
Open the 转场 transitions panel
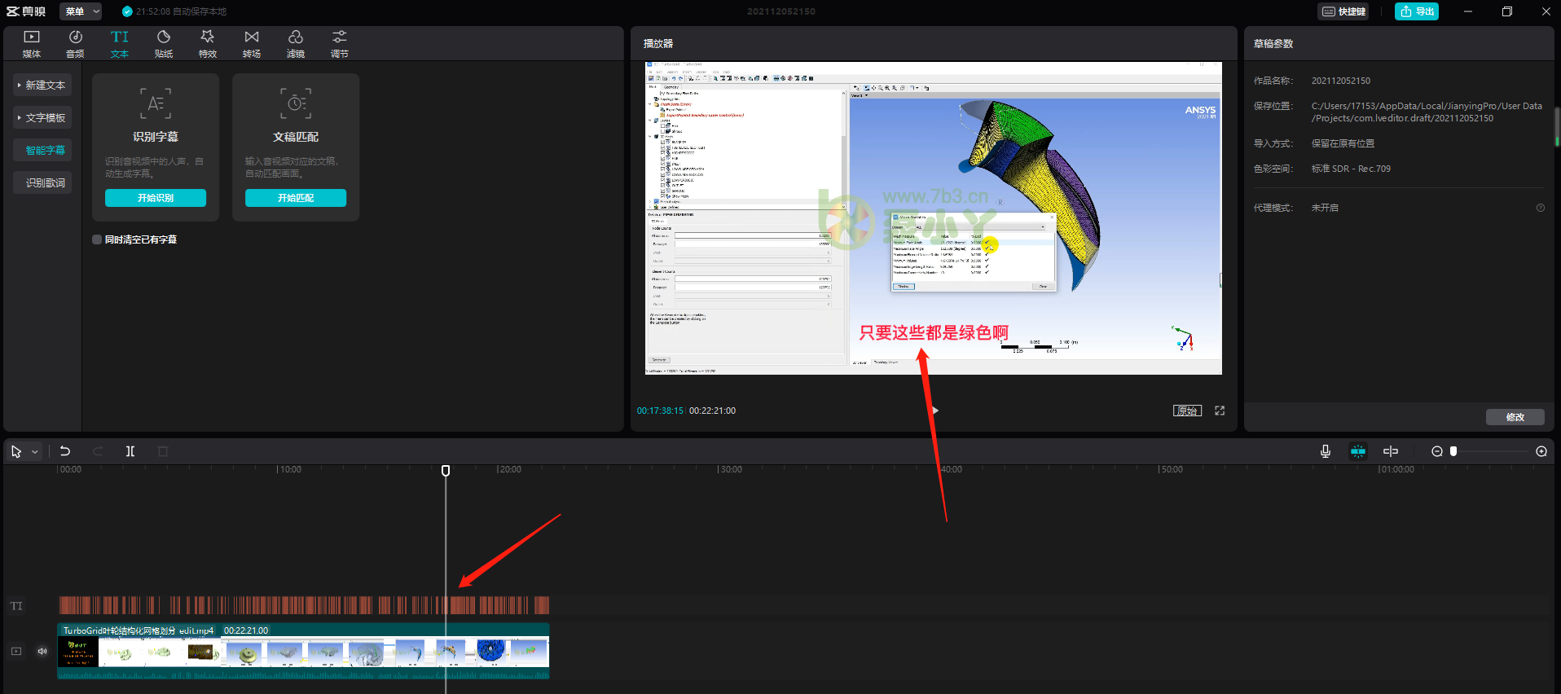click(x=252, y=43)
